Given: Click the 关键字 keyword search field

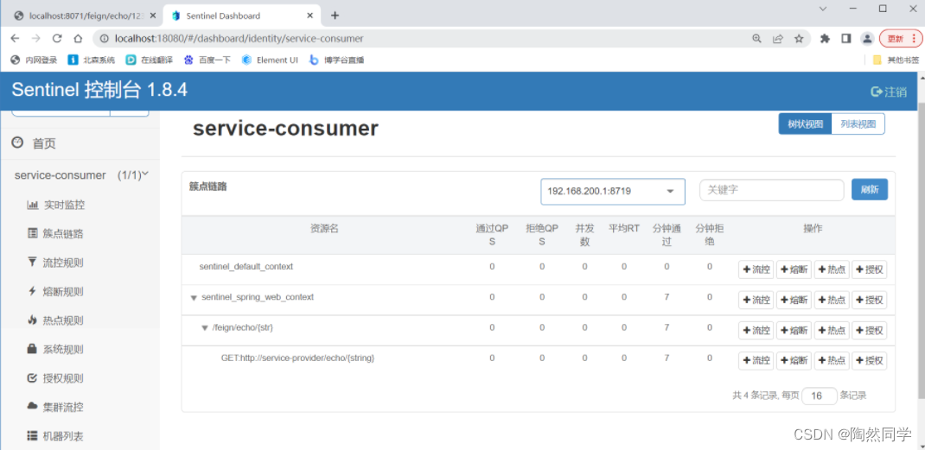Looking at the screenshot, I should click(x=772, y=190).
